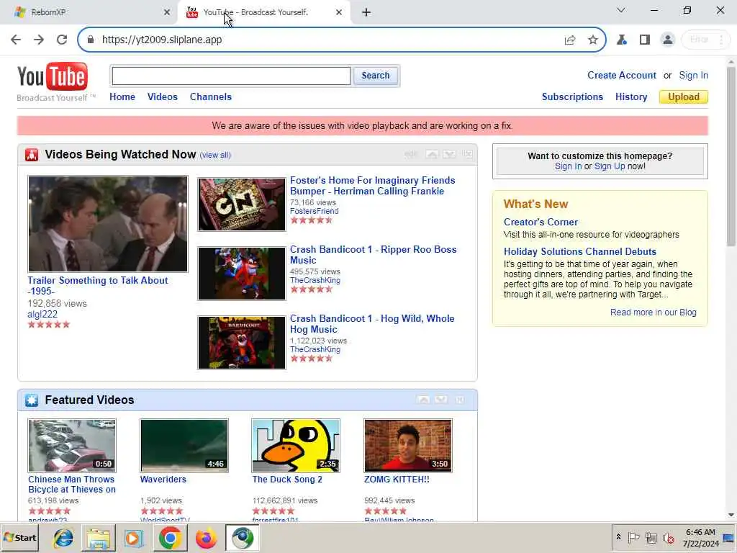Screen dimensions: 737x553
Task: Launch the media player from the taskbar
Action: 134,538
